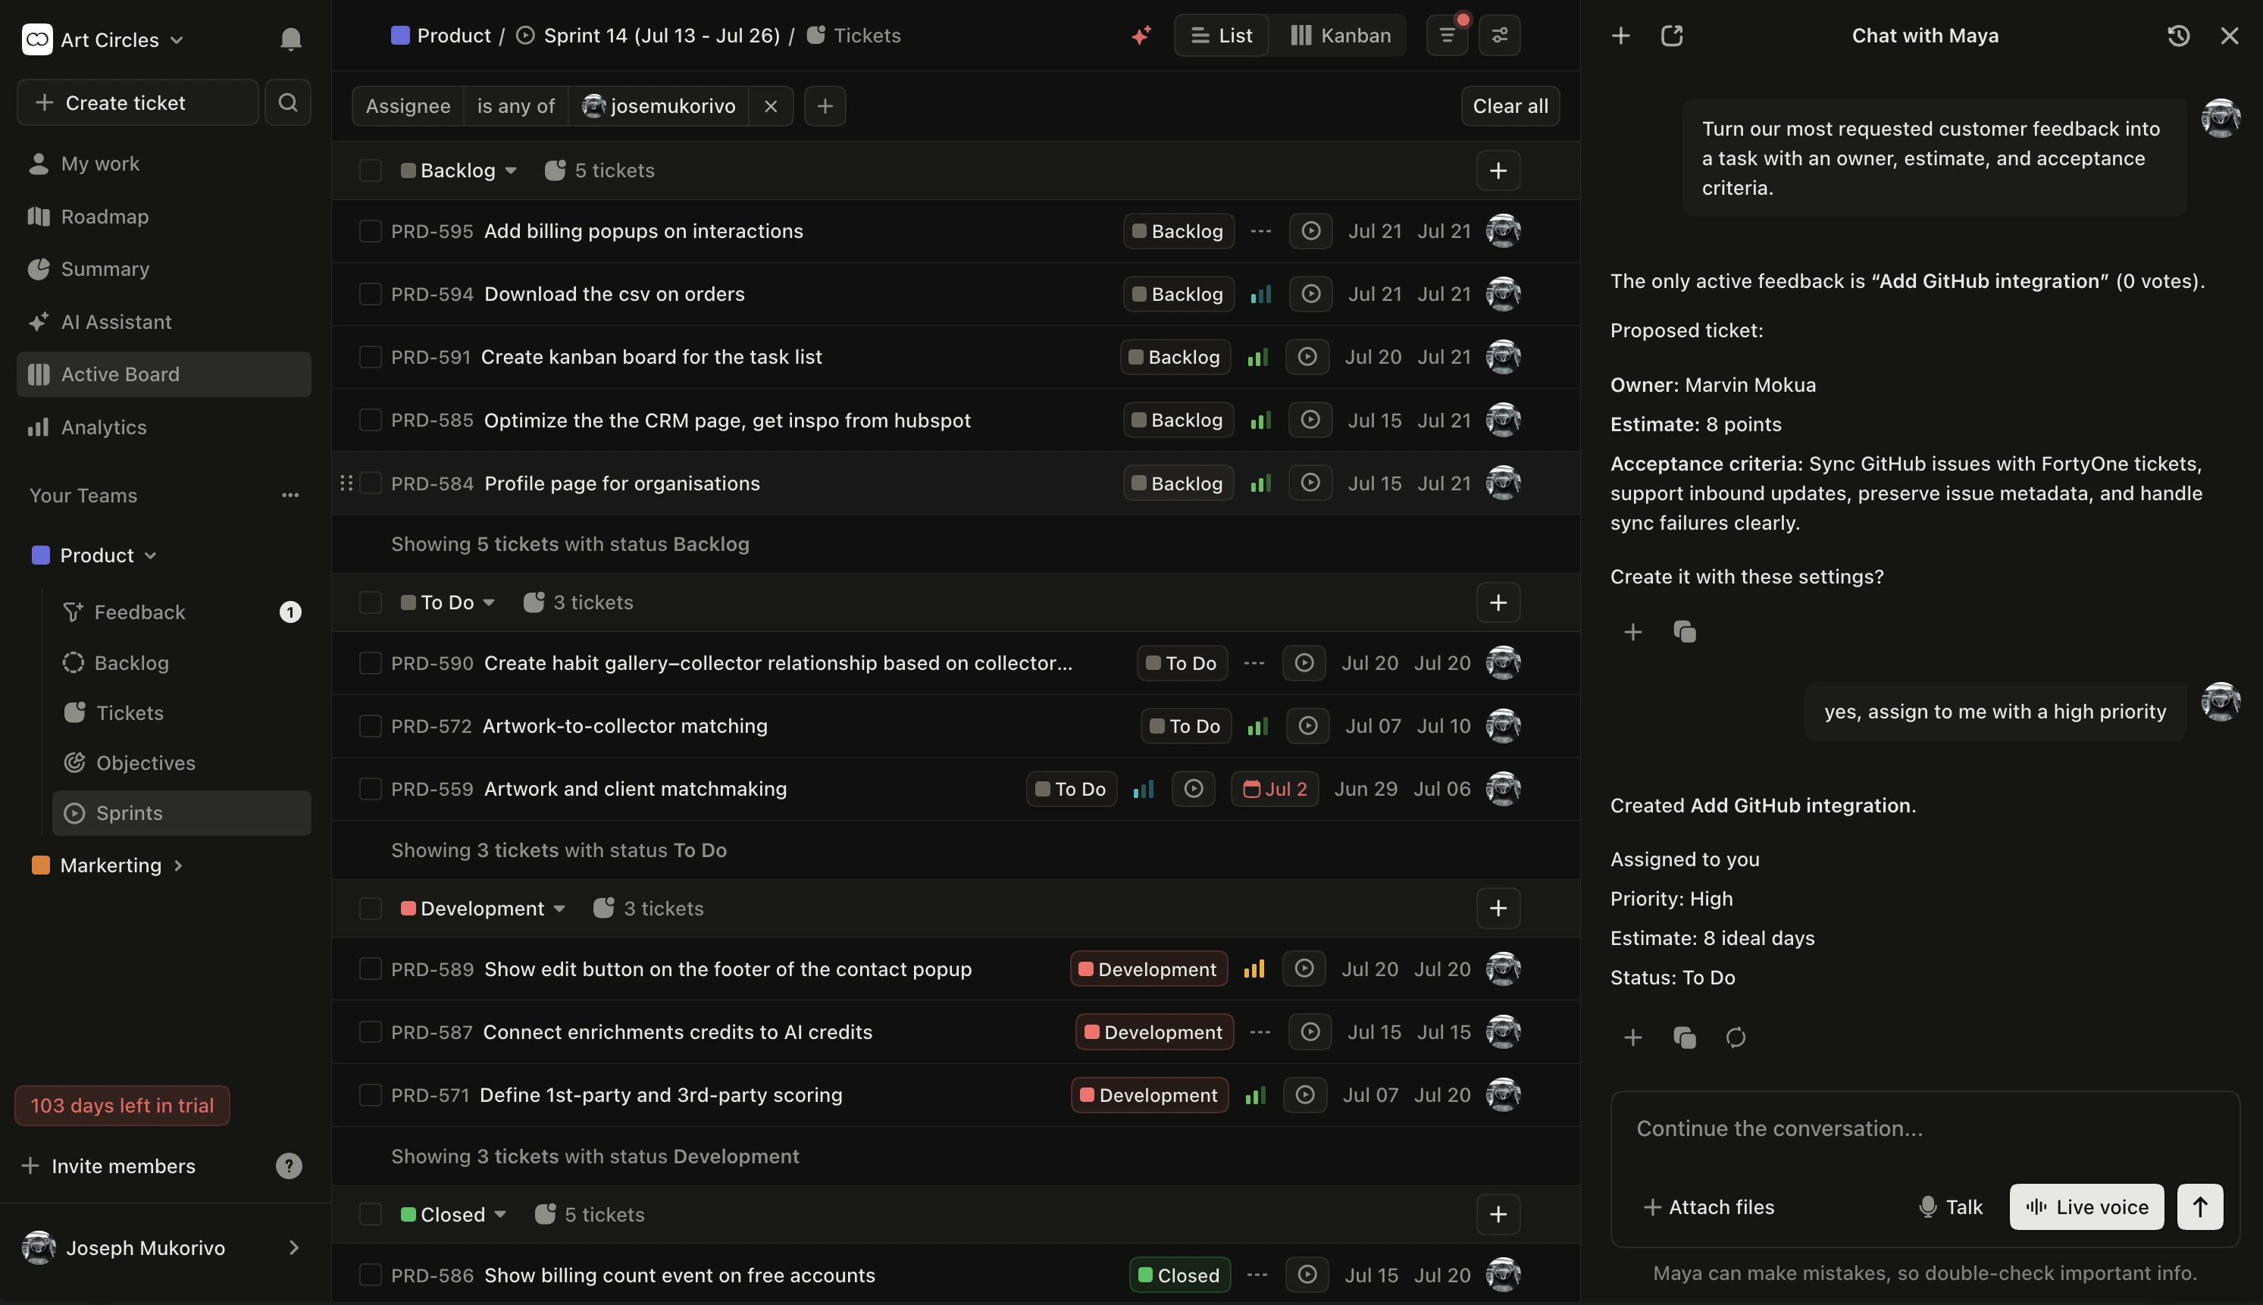Image resolution: width=2263 pixels, height=1305 pixels.
Task: Click priority icon on PRD-589 row
Action: click(1254, 969)
